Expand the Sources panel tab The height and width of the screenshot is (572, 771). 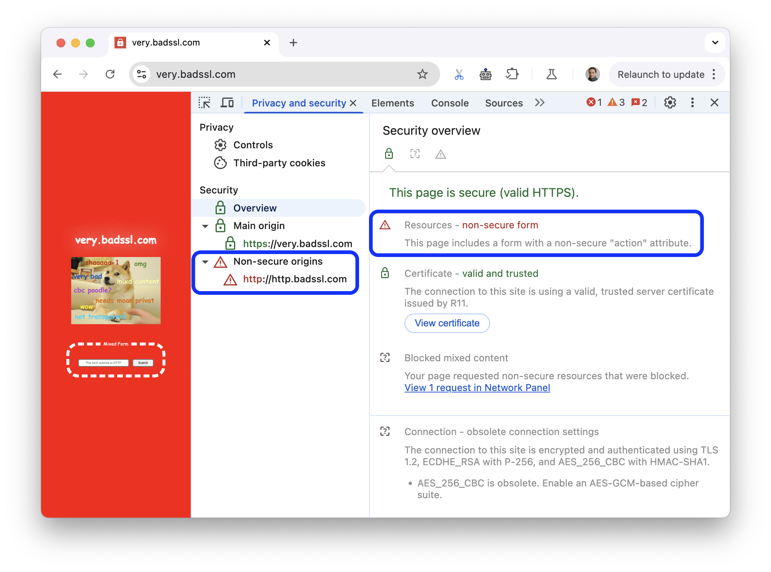[504, 103]
